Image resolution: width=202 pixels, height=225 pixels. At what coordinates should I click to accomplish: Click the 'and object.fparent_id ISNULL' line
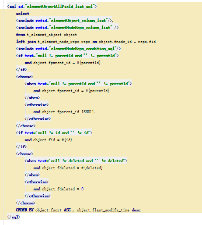coord(64,112)
